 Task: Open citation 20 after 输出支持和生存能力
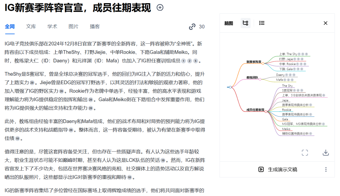point(91,108)
